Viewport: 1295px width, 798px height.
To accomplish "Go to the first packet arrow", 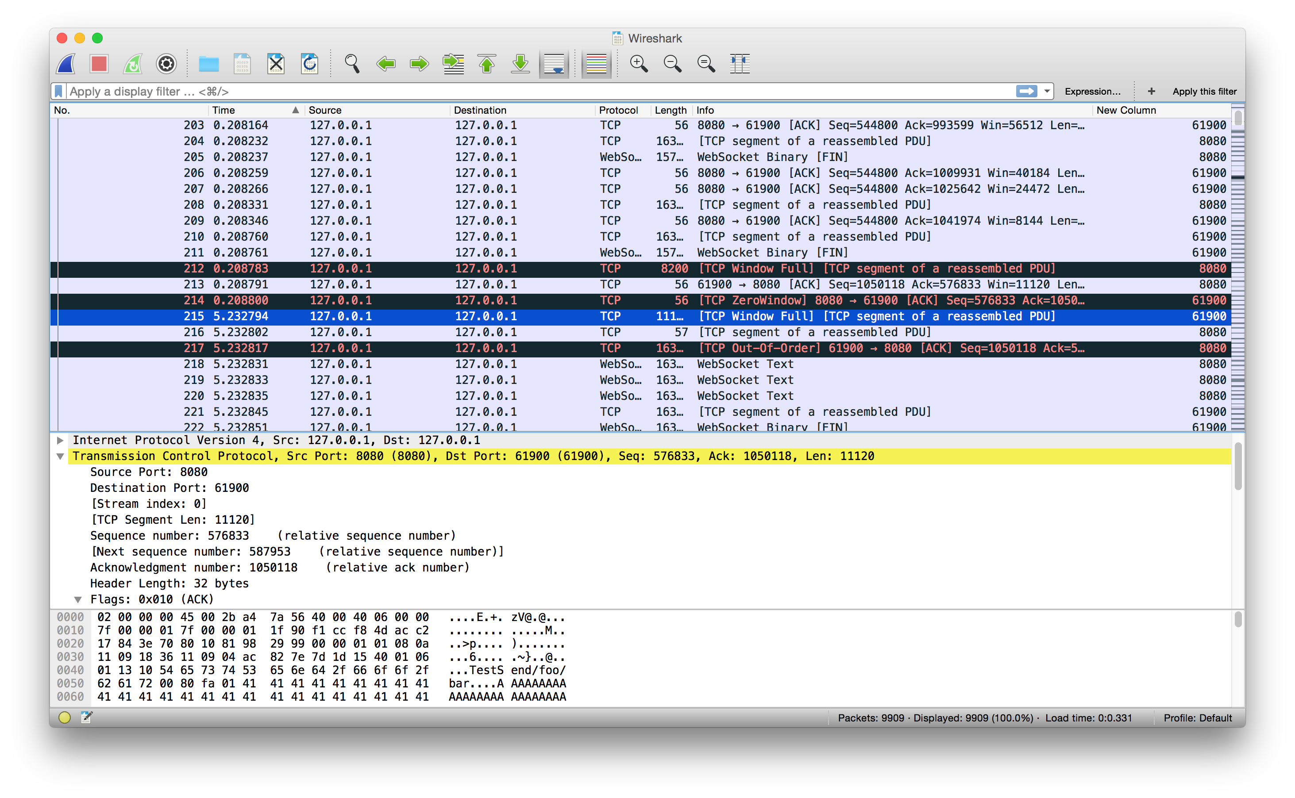I will (x=487, y=64).
